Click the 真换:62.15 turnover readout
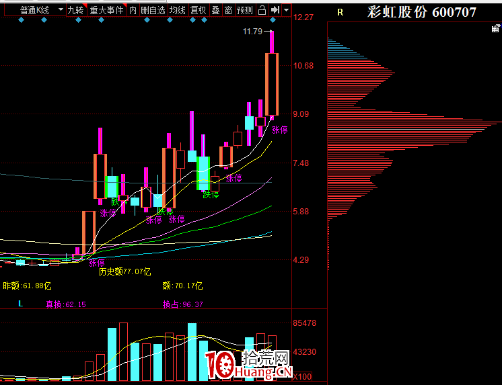Viewport: 502px width, 385px height. (66, 304)
